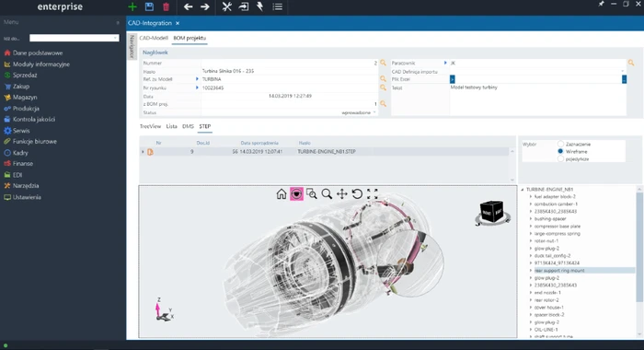The height and width of the screenshot is (350, 644).
Task: Open Produkcja in the side menu
Action: pyautogui.click(x=26, y=109)
